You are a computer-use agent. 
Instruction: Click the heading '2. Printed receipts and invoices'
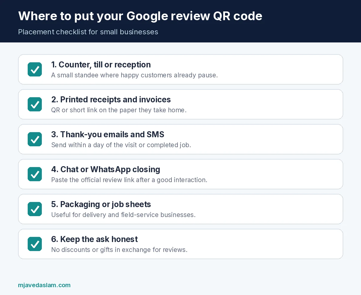[x=111, y=100]
